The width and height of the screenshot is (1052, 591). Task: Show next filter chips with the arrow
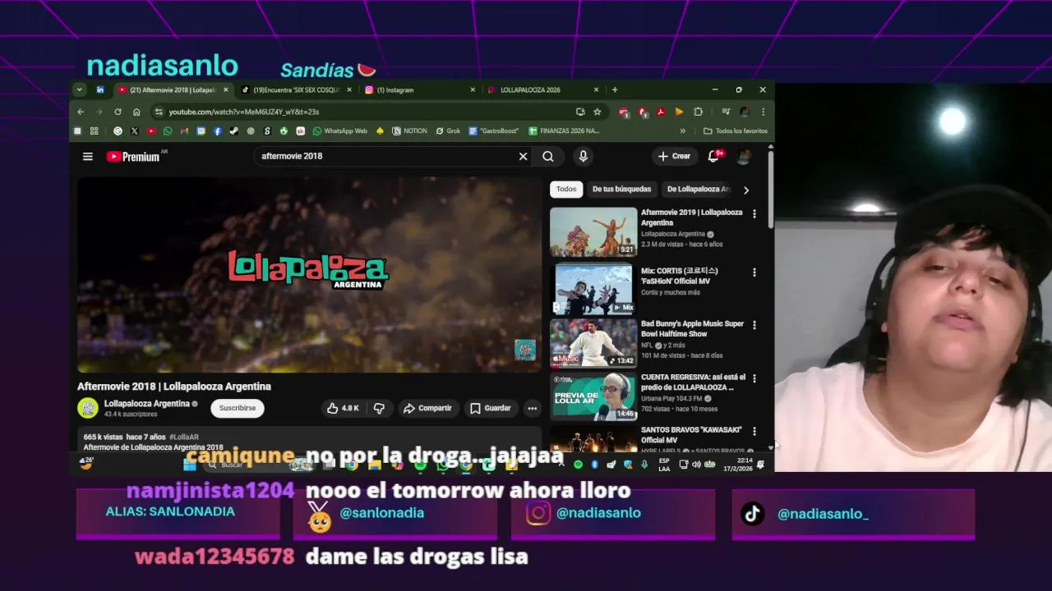745,190
